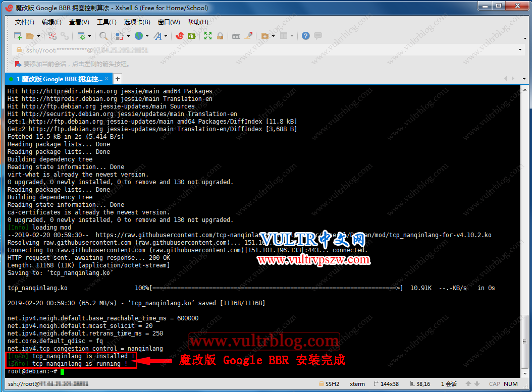Open the 查看(V) menu
This screenshot has width=532, height=392.
pyautogui.click(x=79, y=22)
